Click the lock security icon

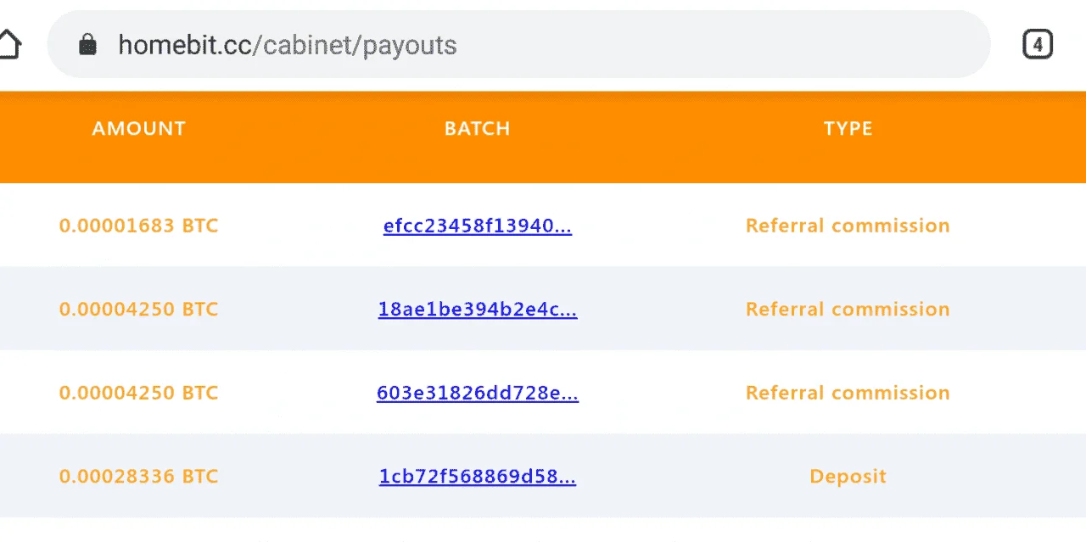click(87, 44)
